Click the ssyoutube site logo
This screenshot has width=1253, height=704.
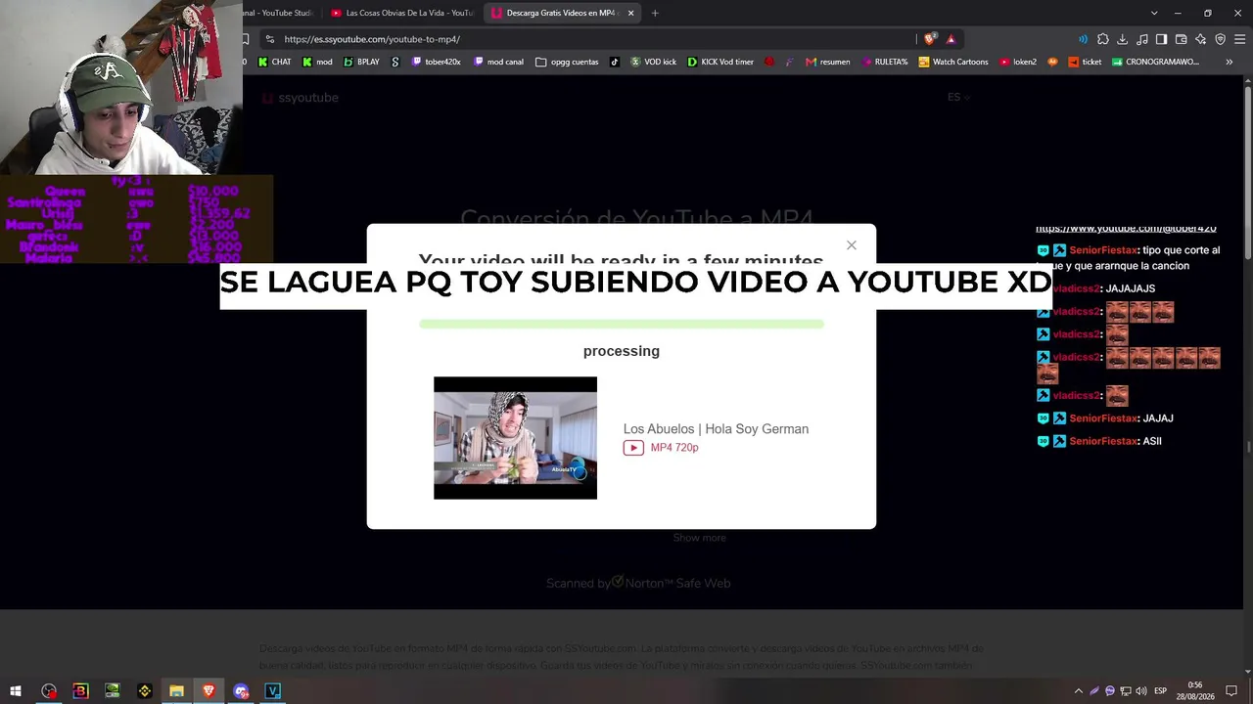pyautogui.click(x=301, y=98)
